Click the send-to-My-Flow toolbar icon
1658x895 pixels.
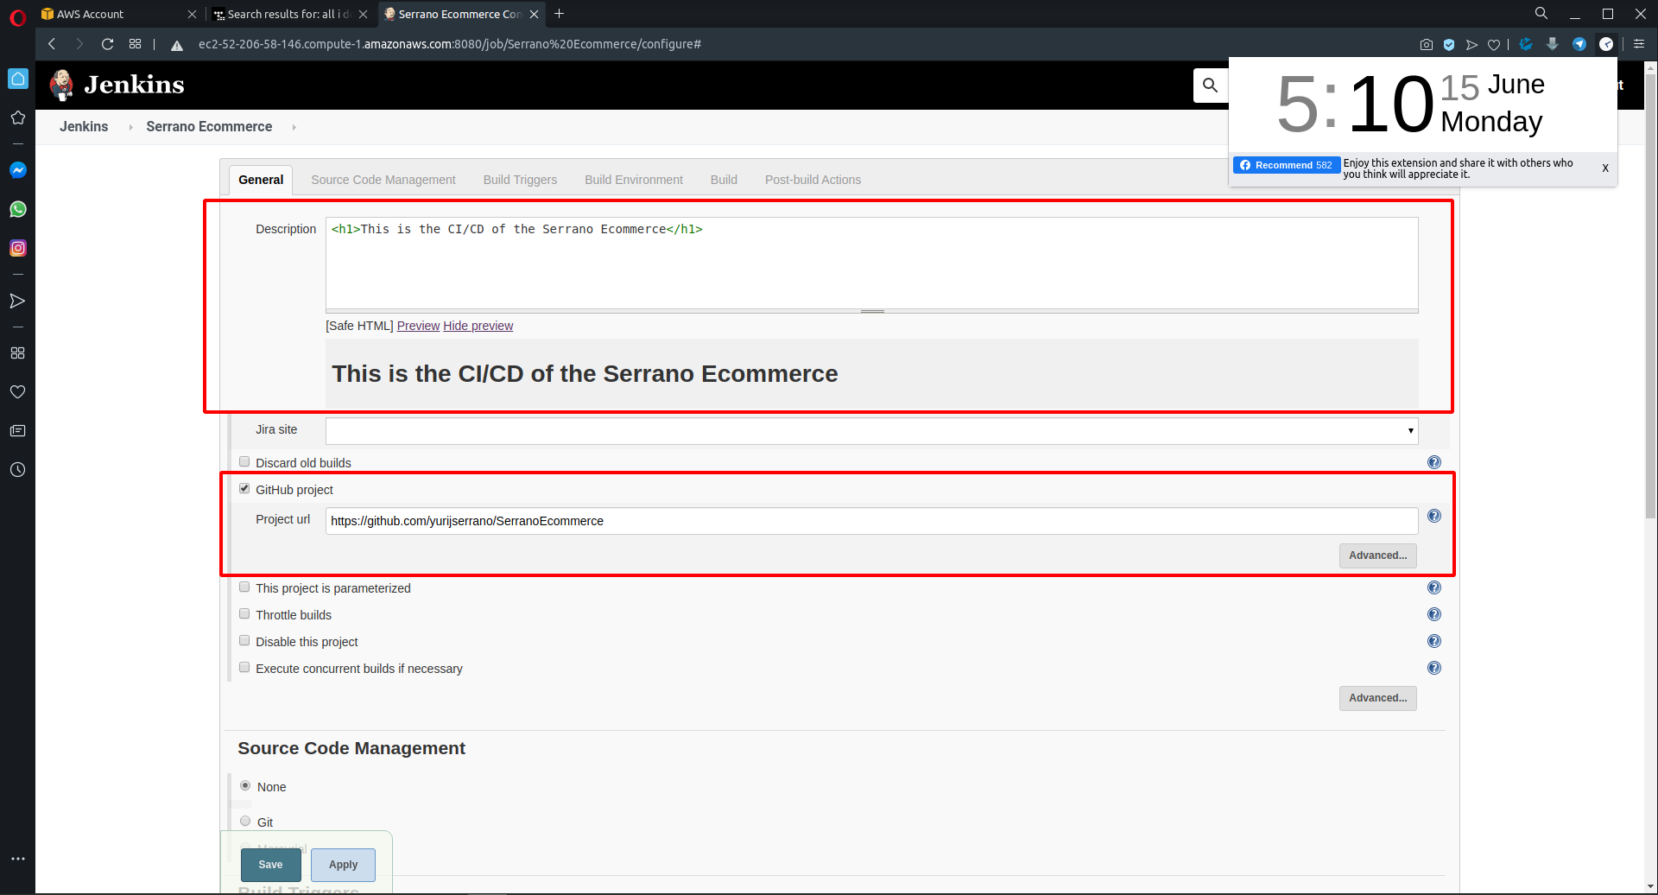[x=1471, y=45]
